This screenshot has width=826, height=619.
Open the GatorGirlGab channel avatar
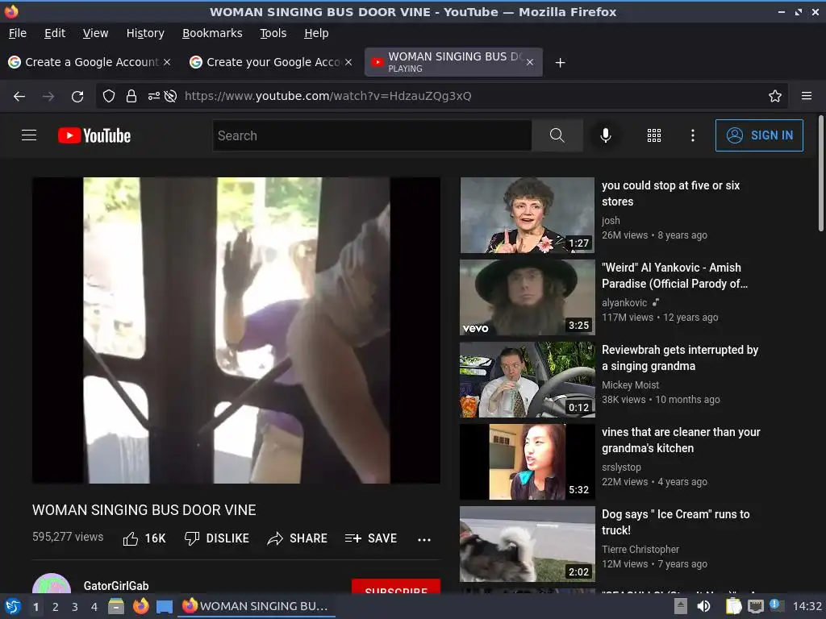tap(52, 584)
